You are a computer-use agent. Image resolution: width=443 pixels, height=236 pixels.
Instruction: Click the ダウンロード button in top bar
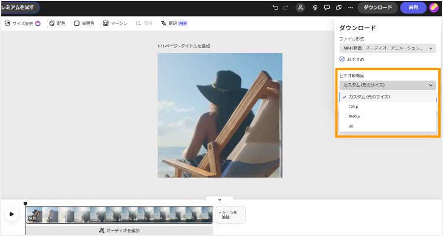click(x=377, y=8)
